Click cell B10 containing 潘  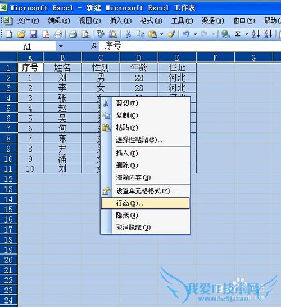(62, 159)
